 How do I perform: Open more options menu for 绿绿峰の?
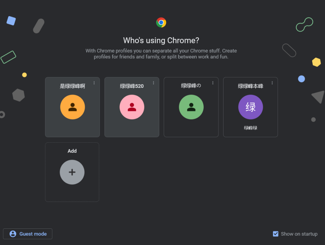(213, 83)
